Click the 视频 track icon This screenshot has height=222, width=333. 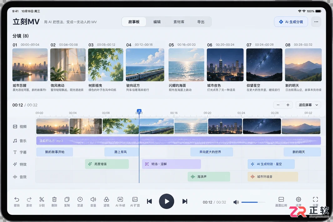coord(15,127)
